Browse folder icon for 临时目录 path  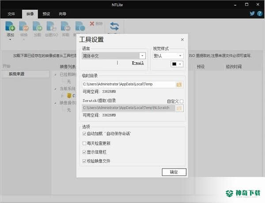coord(179,84)
